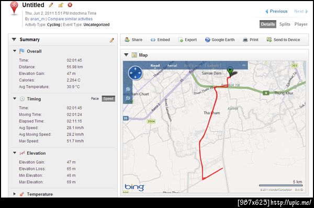Viewport: 314px width, 208px height.
Task: Click the Share label in toolbar
Action: (137, 40)
